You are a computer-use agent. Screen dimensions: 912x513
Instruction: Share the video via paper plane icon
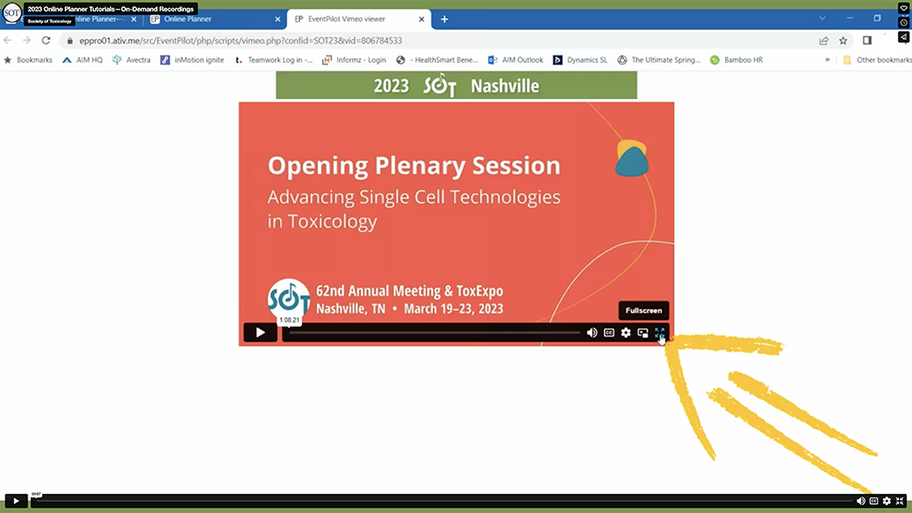pos(904,36)
